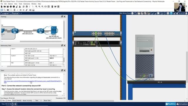Viewport: 188px width, 106px height.
Task: Click the Check Results button
Action: (17, 100)
